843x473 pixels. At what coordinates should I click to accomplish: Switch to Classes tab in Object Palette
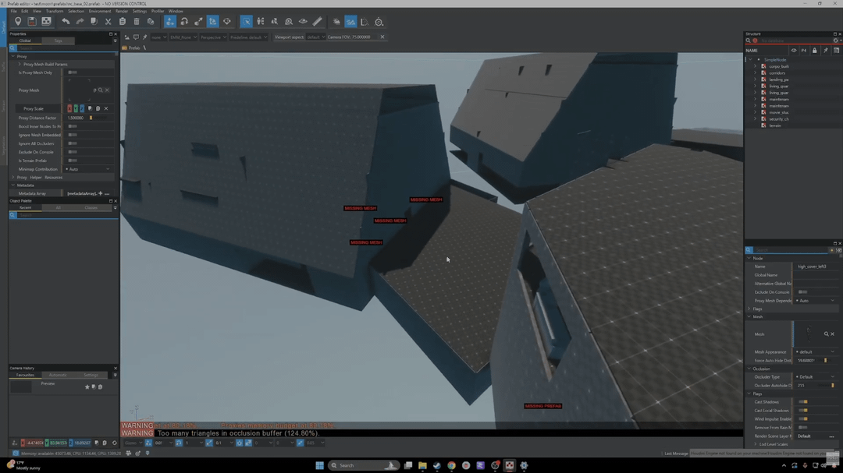pos(91,208)
